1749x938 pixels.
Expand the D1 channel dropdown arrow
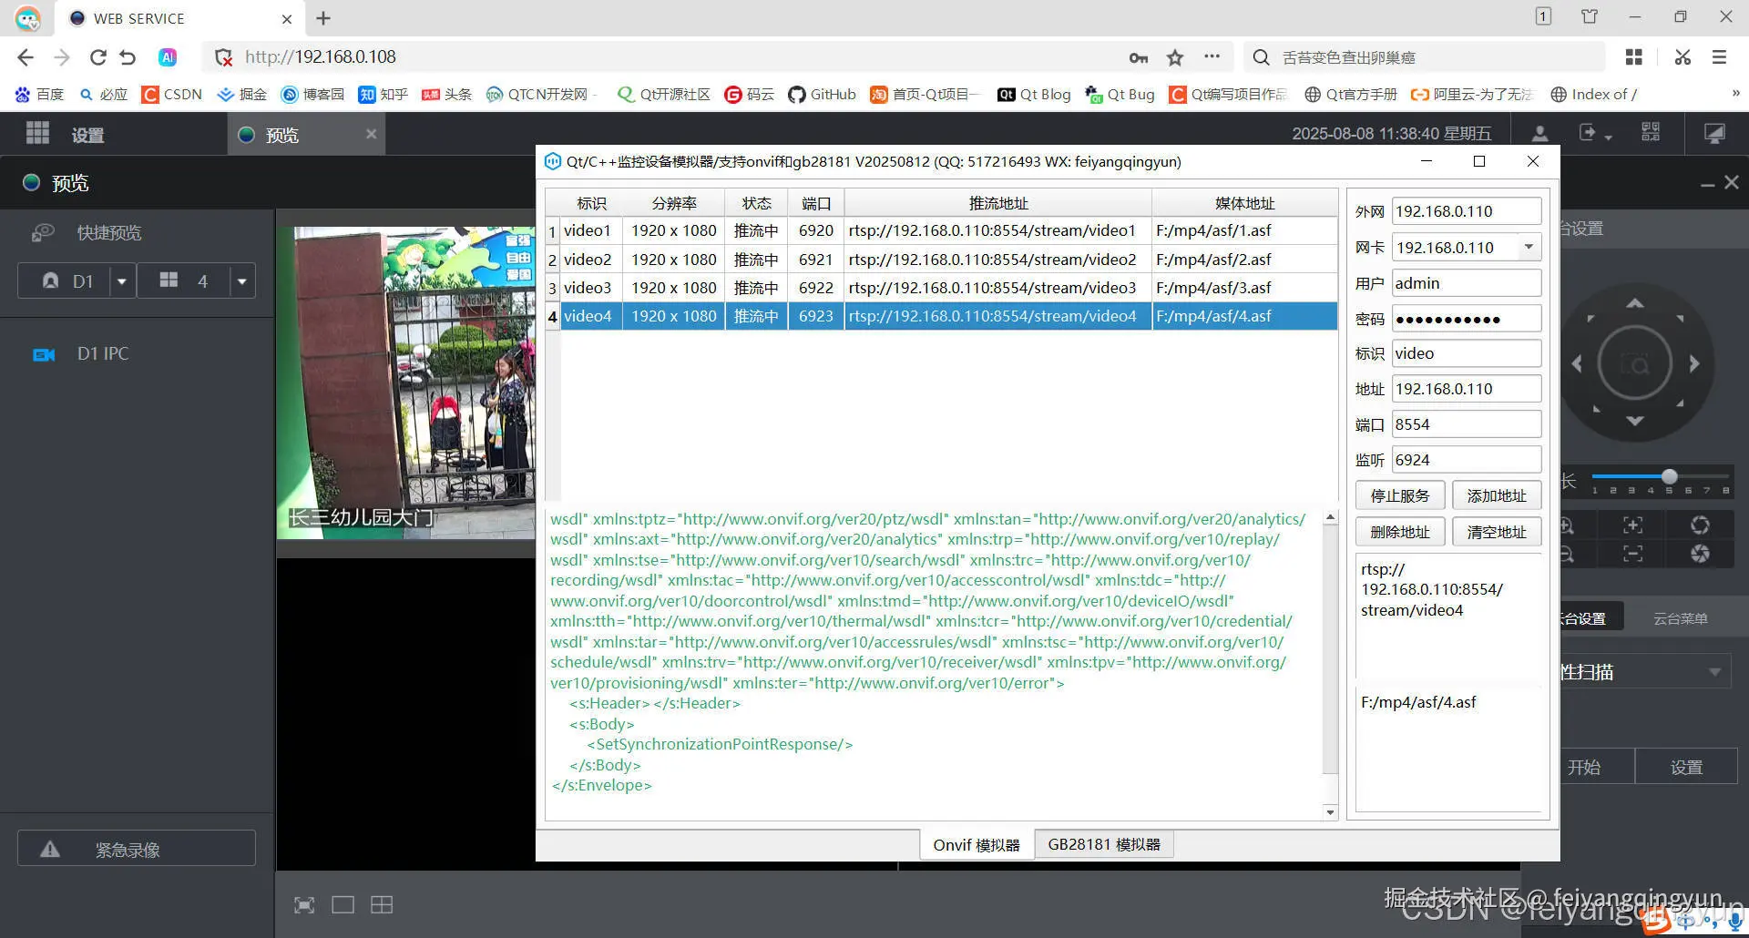(122, 280)
